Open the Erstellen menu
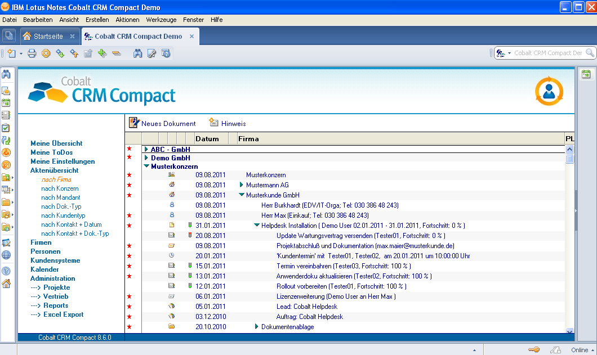This screenshot has height=355, width=597. point(97,20)
